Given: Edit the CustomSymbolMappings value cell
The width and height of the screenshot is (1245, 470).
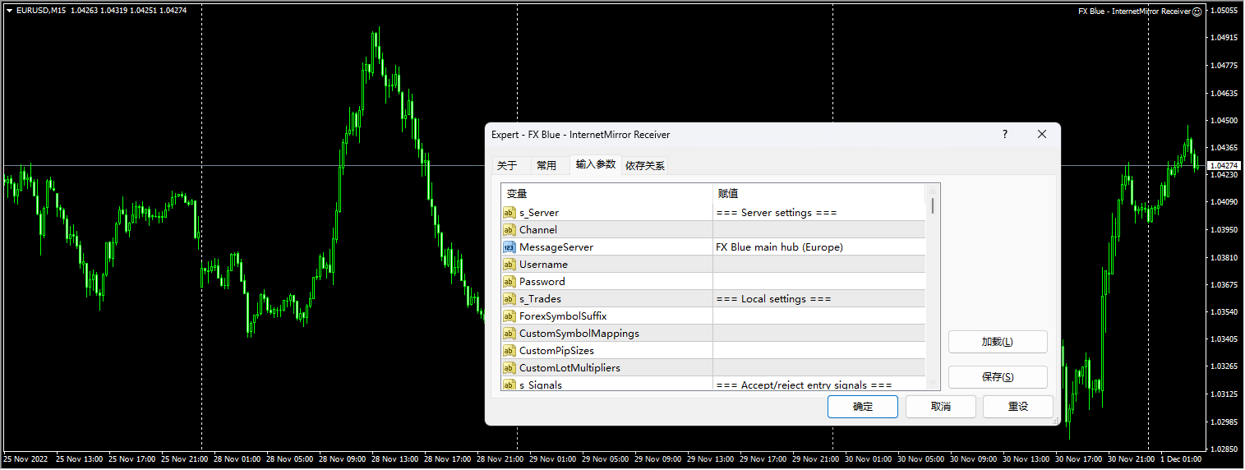Looking at the screenshot, I should coord(819,334).
